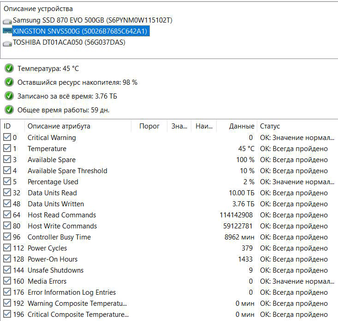This screenshot has height=321, width=338.
Task: Click the Critical Warning attribute name
Action: (52, 138)
